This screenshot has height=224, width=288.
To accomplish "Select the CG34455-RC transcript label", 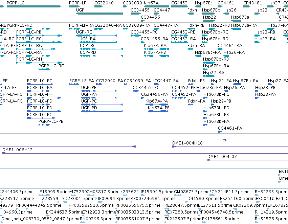I will coord(144,32).
